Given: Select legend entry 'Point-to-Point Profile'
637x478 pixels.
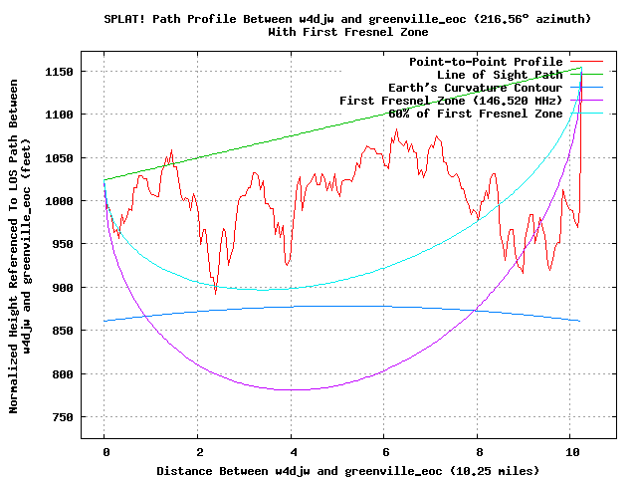Looking at the screenshot, I should pyautogui.click(x=486, y=62).
